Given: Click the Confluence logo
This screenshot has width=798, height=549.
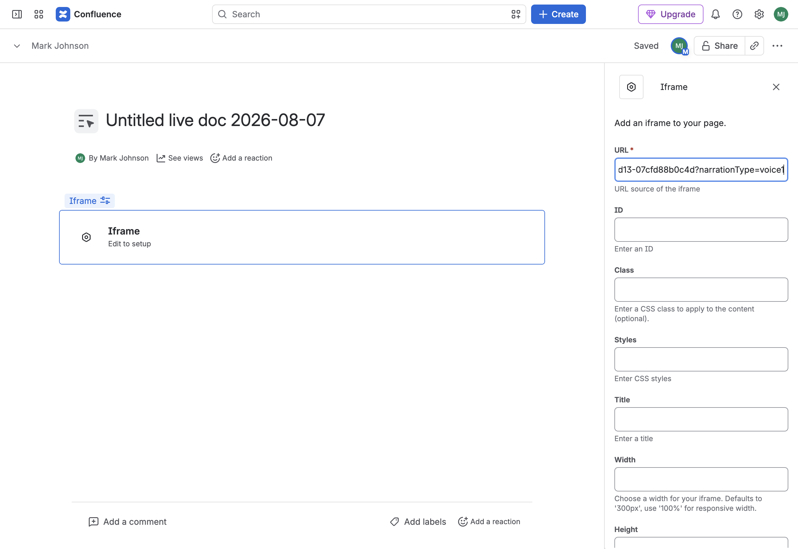Looking at the screenshot, I should tap(88, 14).
